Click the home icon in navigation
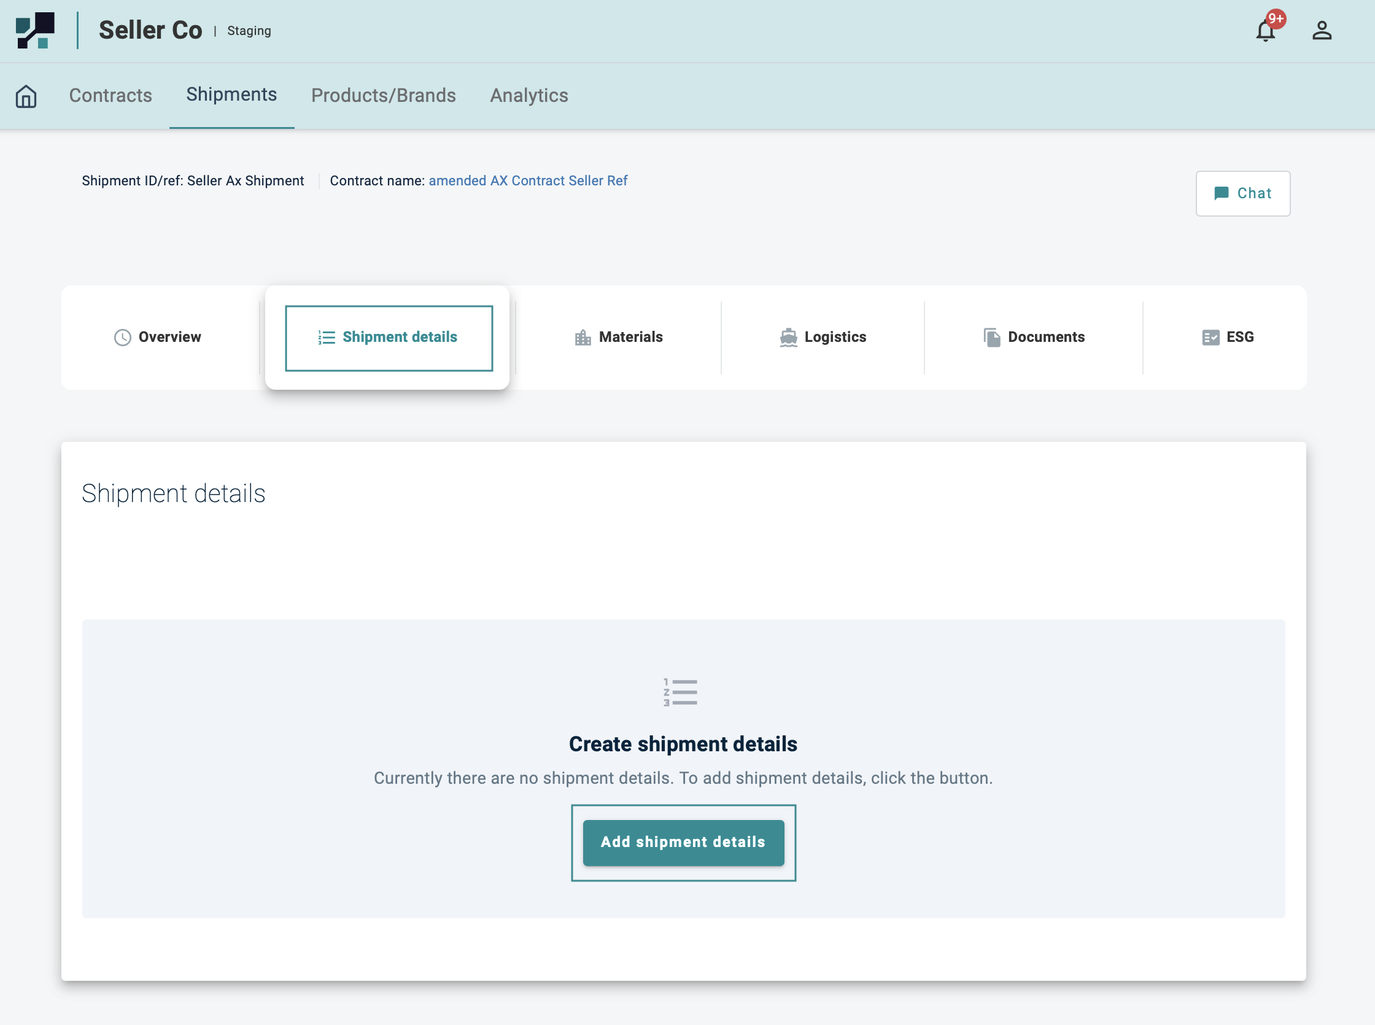1375x1025 pixels. (x=26, y=96)
